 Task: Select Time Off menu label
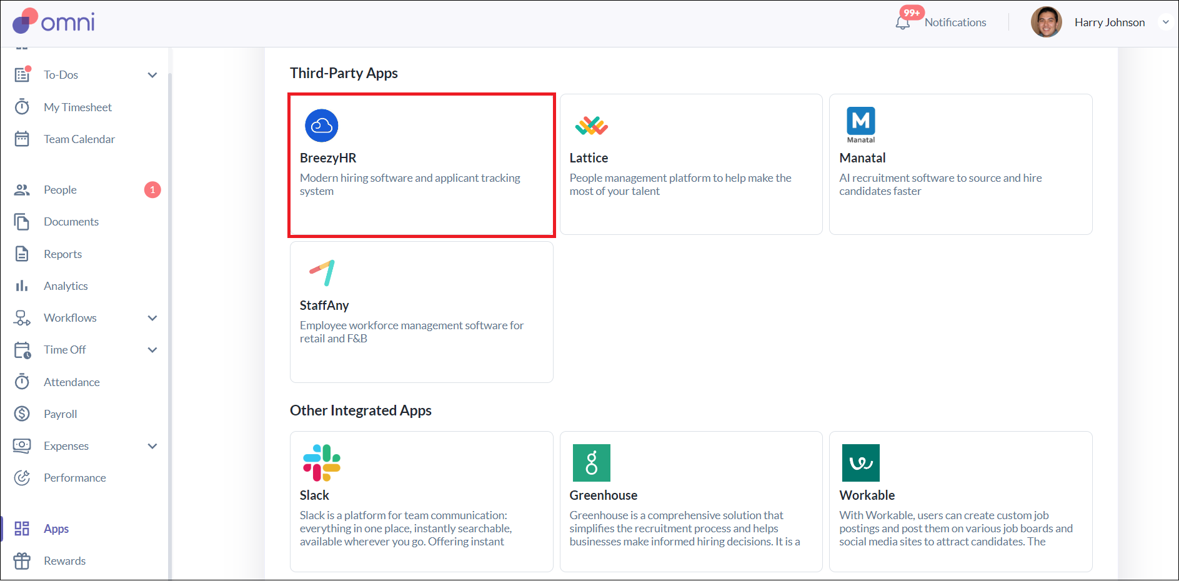(64, 350)
